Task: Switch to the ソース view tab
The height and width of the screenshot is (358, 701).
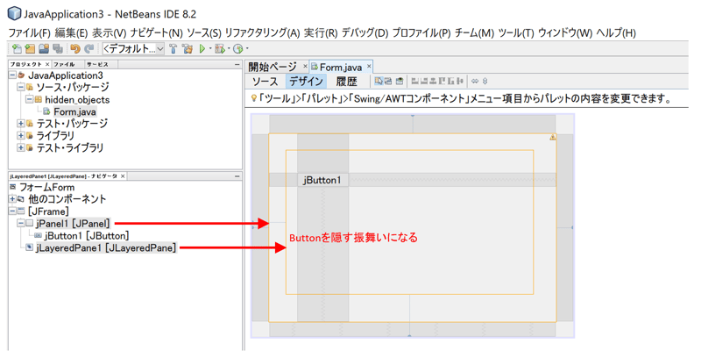Action: (x=266, y=82)
